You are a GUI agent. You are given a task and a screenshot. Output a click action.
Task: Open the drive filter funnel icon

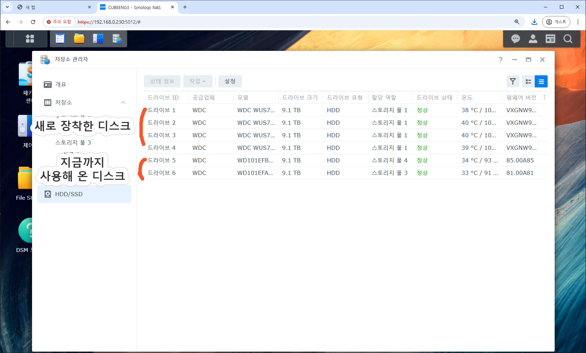512,82
